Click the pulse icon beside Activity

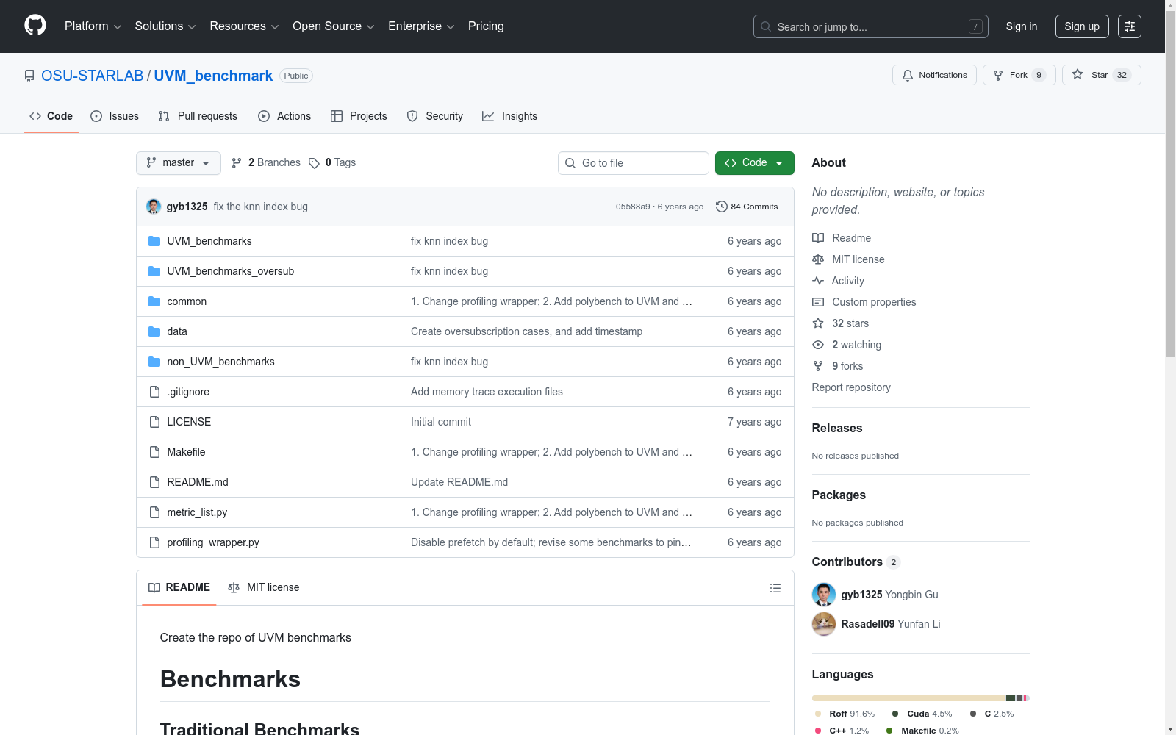coord(818,281)
